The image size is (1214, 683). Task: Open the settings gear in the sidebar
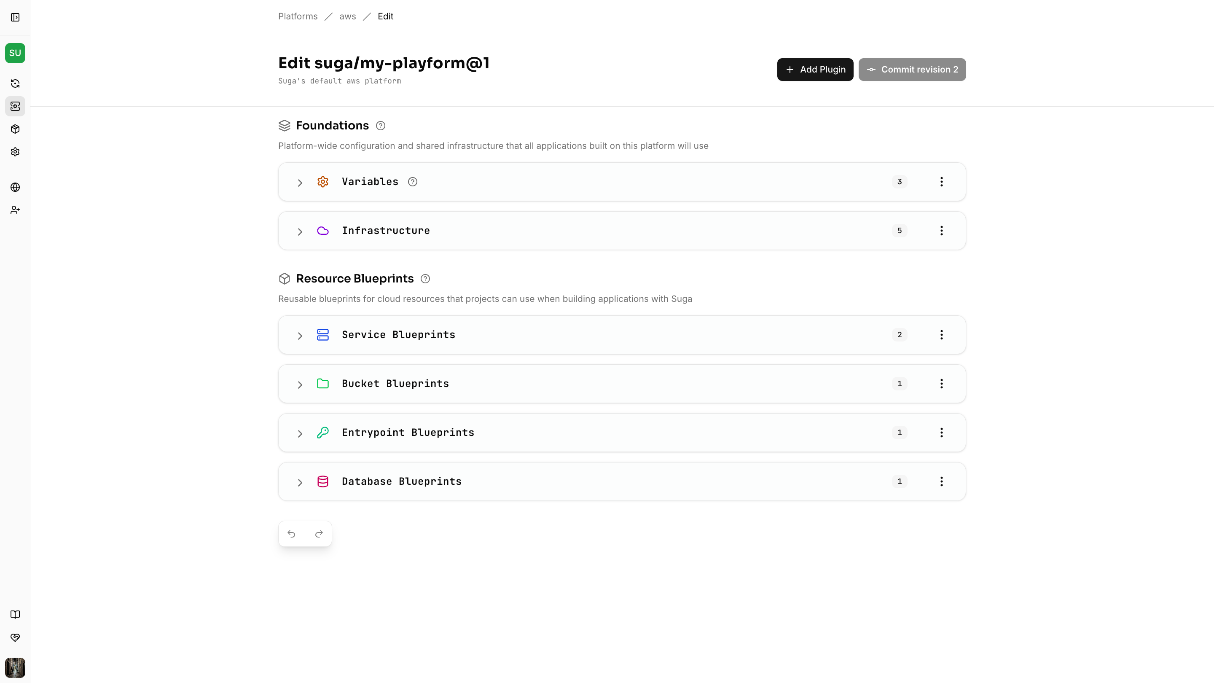click(x=15, y=151)
